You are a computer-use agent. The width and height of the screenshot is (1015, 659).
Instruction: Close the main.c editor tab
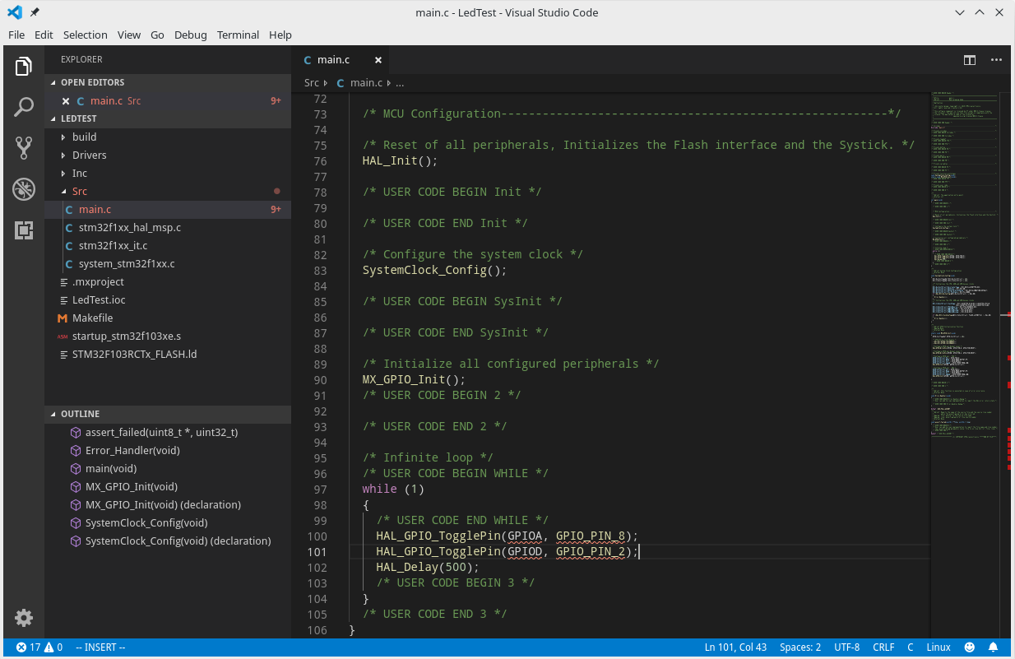[378, 60]
